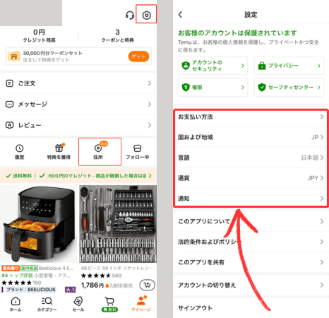
Task: Switch to the カテゴリー tab
Action: click(47, 304)
